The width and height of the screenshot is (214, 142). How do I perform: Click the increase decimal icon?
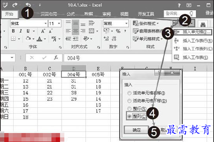[x=106, y=39]
